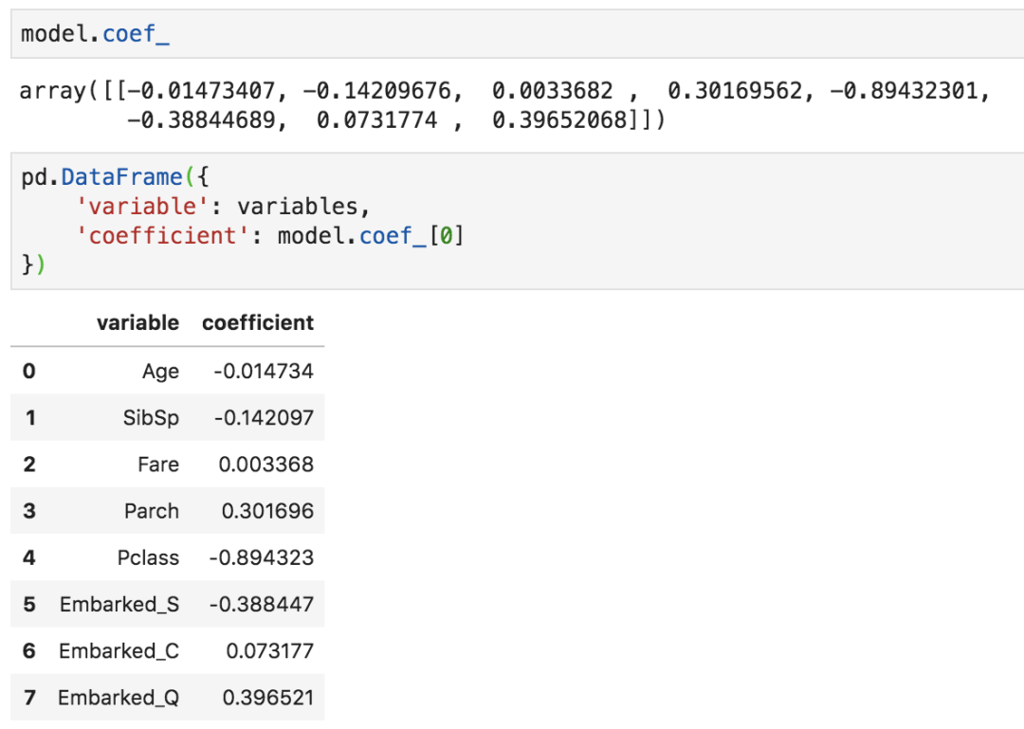1024x729 pixels.
Task: Click the 'variable' string in code
Action: pos(142,207)
